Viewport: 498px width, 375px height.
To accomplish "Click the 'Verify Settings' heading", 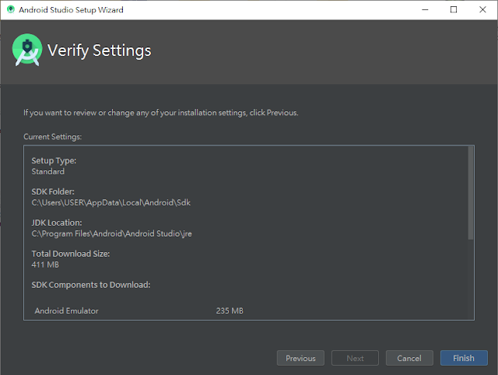I will [100, 51].
